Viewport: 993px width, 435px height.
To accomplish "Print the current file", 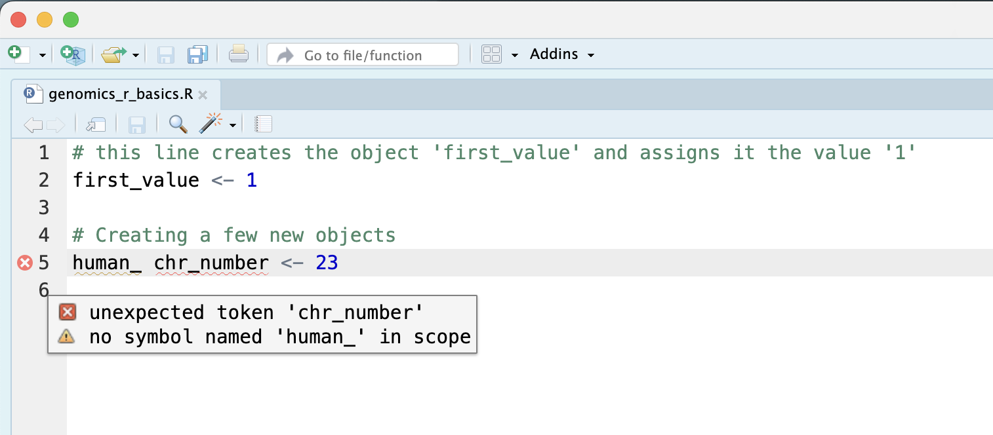I will point(238,54).
